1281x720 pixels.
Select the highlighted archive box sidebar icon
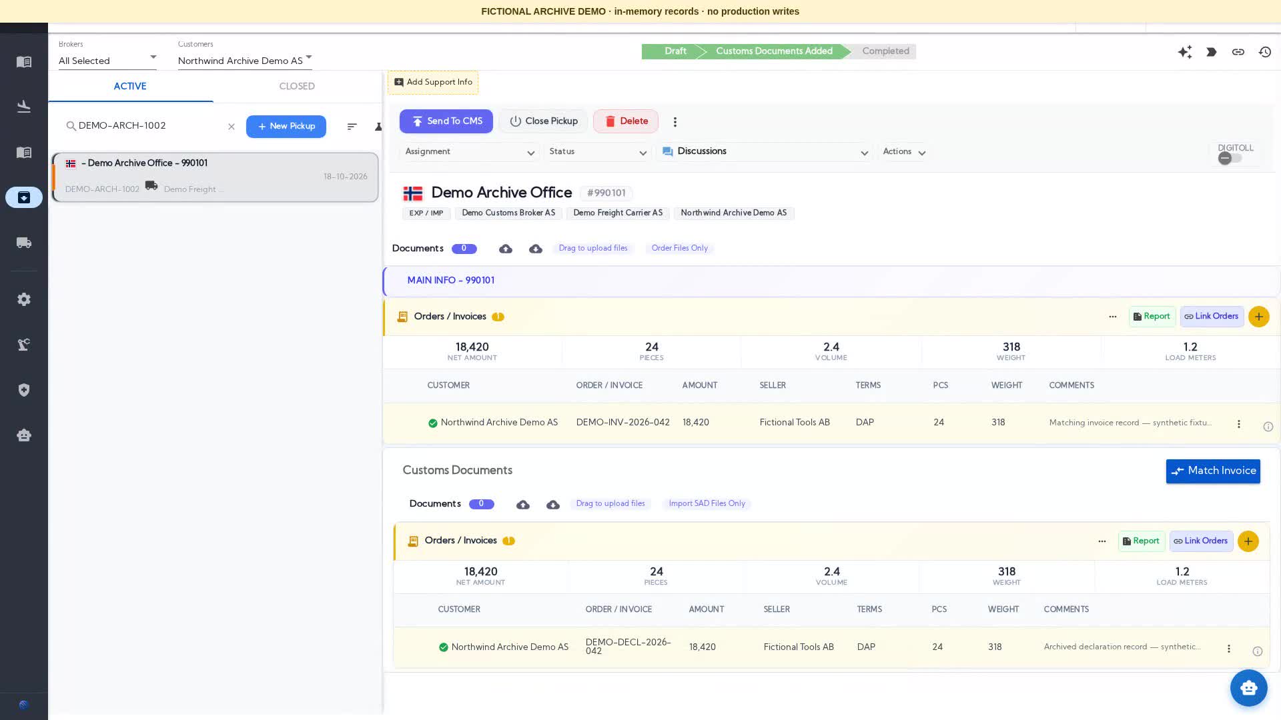(24, 197)
